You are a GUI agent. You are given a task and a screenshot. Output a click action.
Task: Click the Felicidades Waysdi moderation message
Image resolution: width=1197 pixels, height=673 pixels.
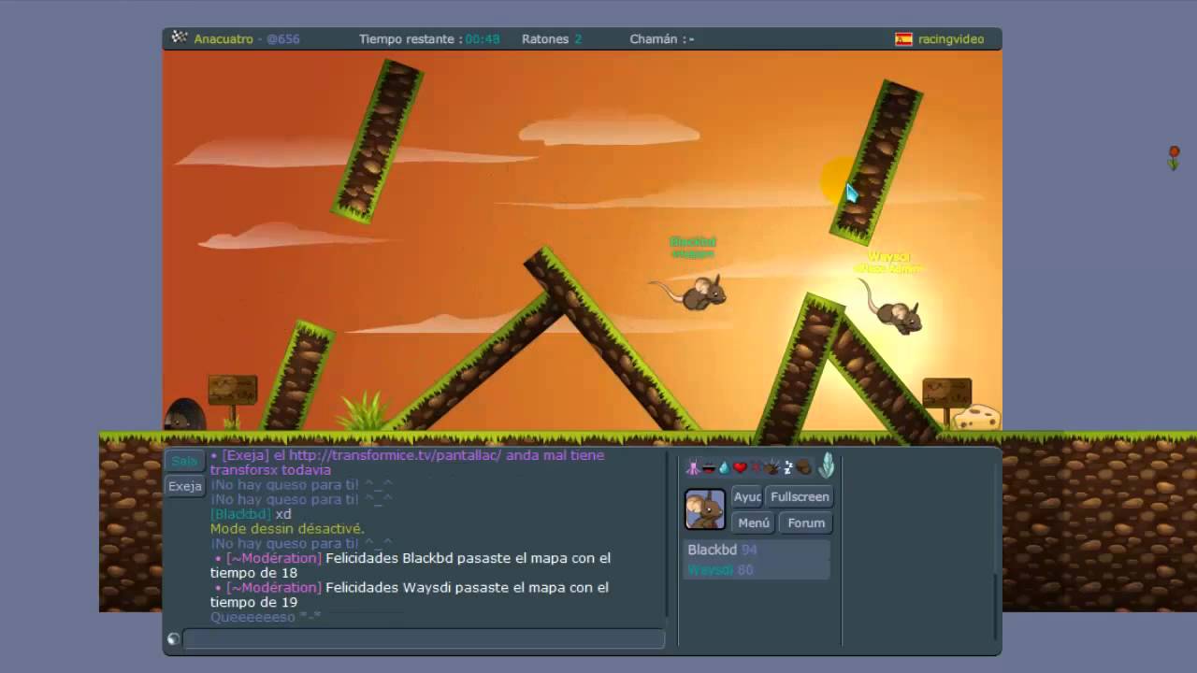[411, 594]
